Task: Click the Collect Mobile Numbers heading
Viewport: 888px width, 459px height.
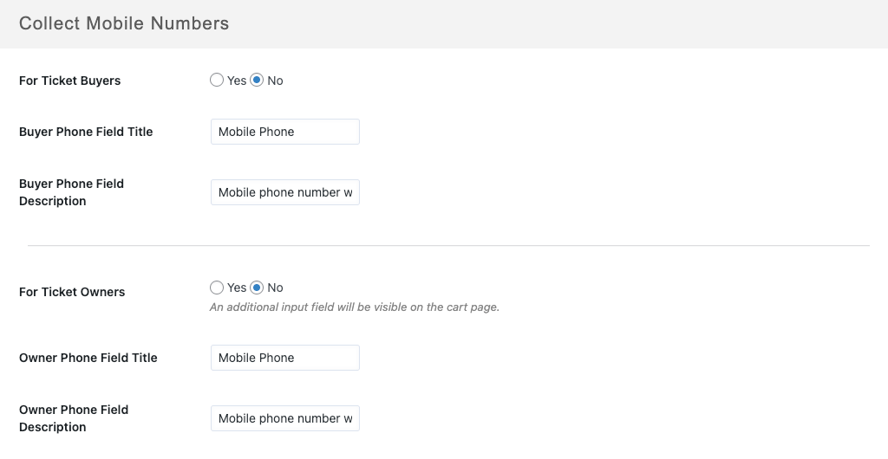Action: tap(124, 23)
